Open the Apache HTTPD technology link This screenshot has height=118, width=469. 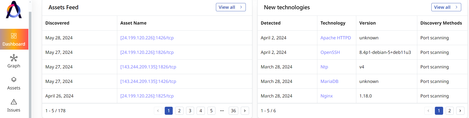pyautogui.click(x=336, y=38)
